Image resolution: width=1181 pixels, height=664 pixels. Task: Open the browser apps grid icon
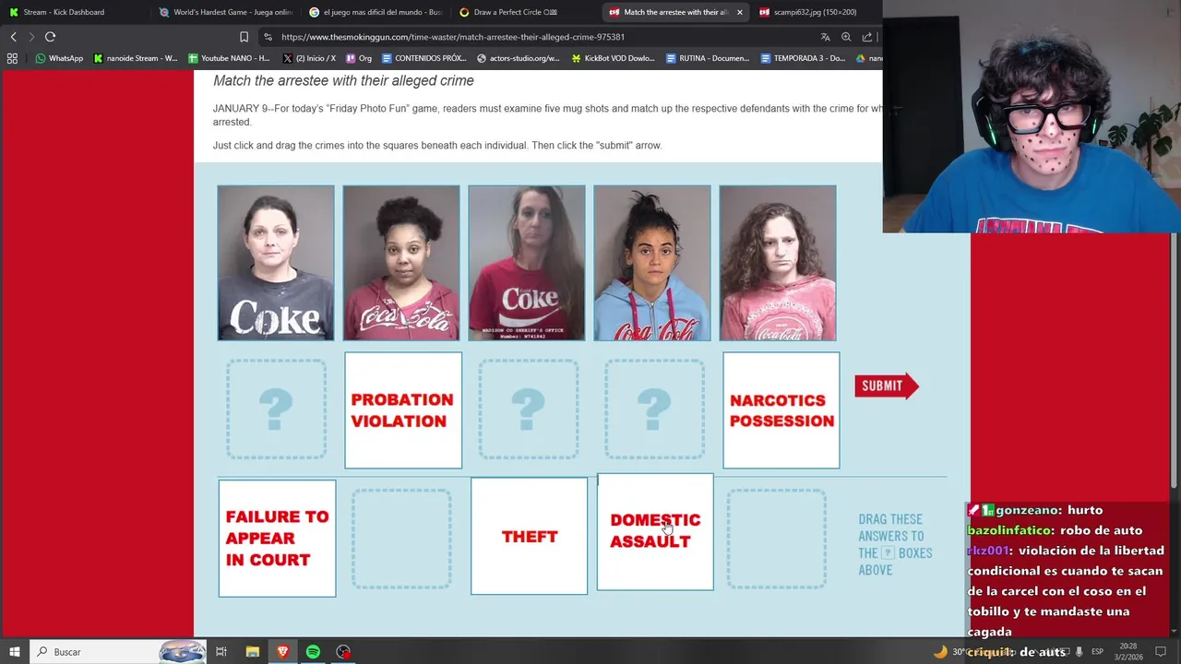click(12, 58)
